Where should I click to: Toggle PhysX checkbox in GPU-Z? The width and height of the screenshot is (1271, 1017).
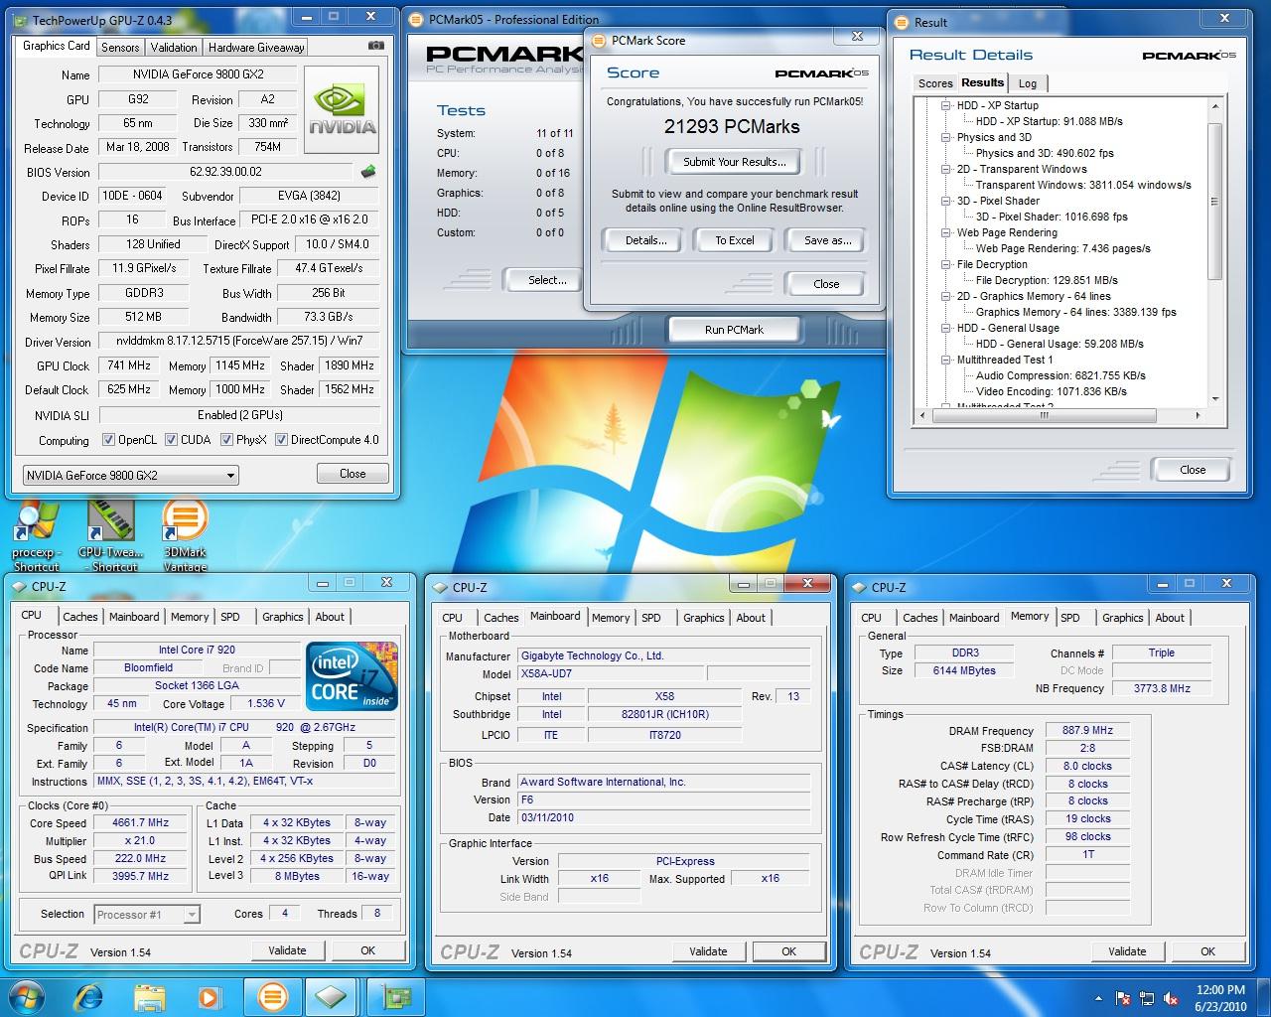point(227,440)
